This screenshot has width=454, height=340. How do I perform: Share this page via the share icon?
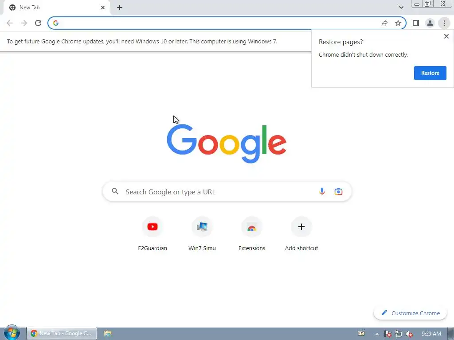[384, 23]
